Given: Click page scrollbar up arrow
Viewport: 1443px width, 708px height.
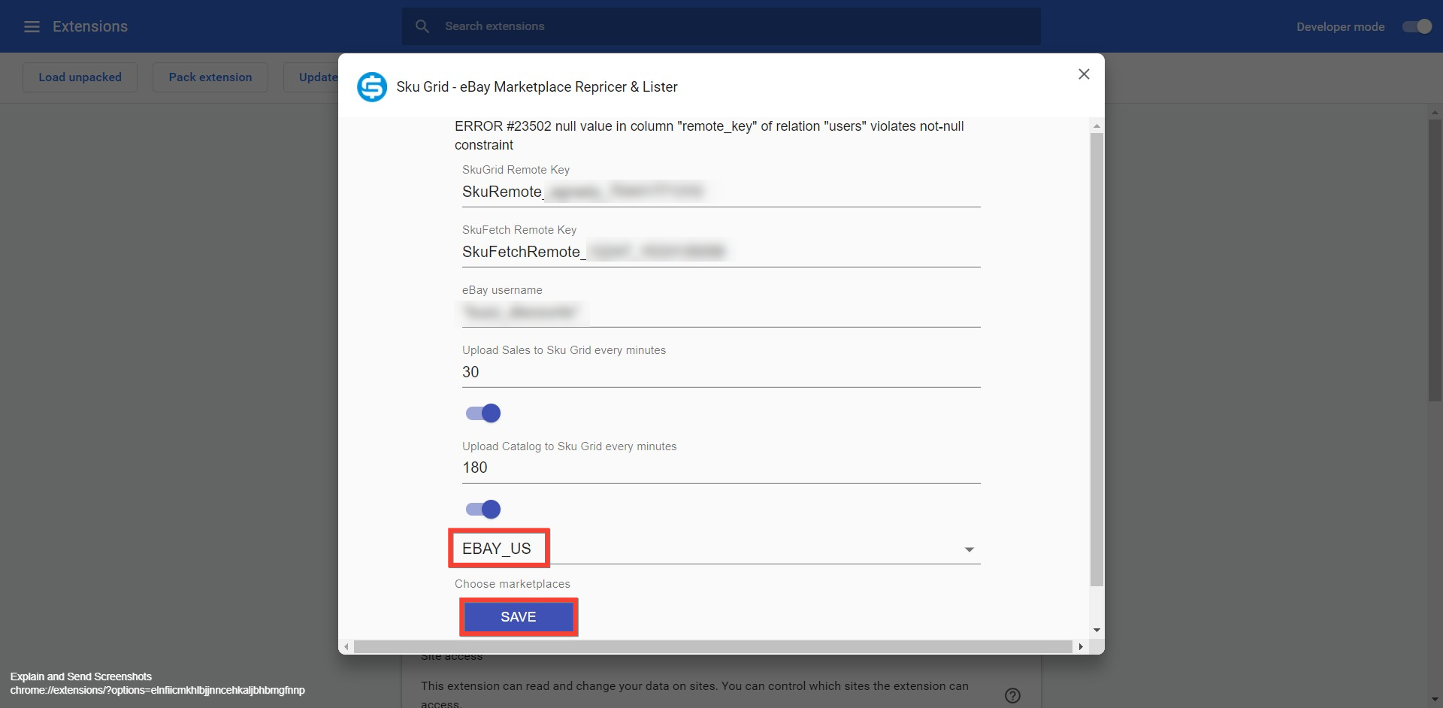Looking at the screenshot, I should pyautogui.click(x=1435, y=113).
